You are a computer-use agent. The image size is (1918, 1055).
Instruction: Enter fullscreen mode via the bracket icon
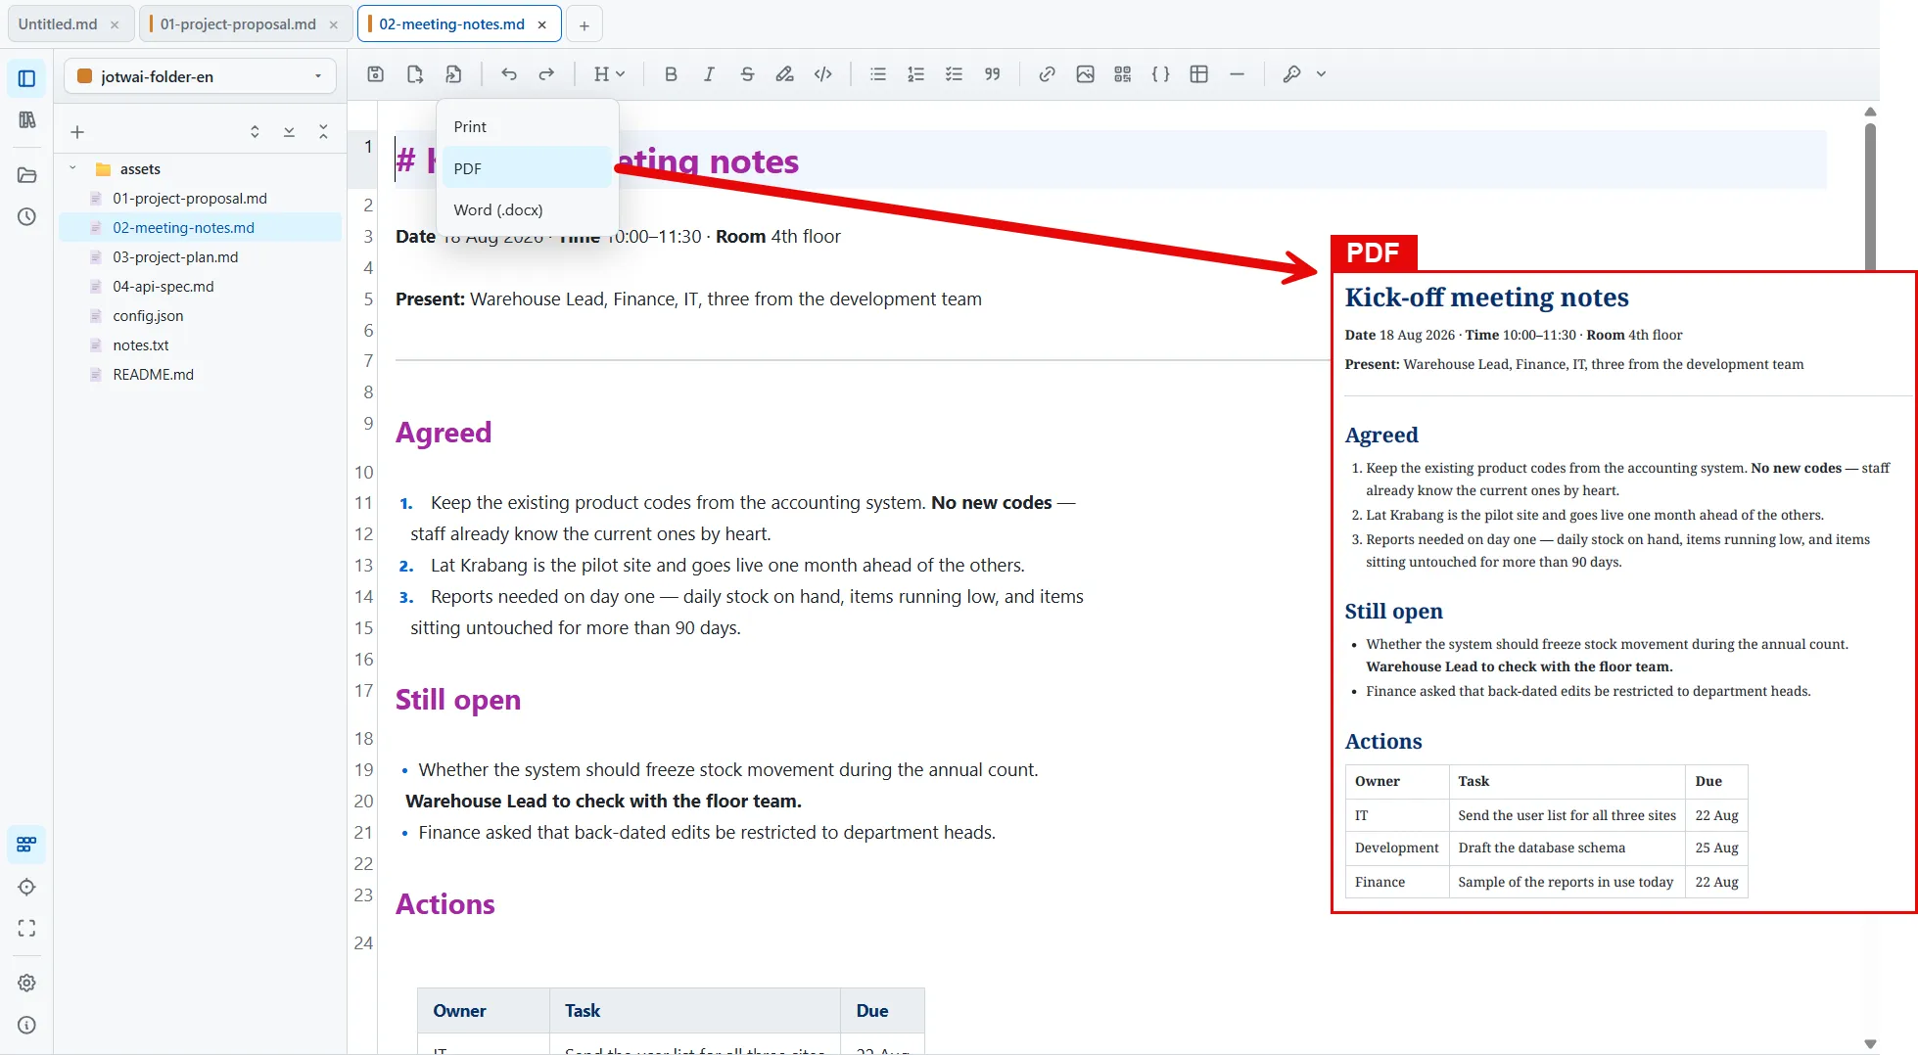(x=26, y=928)
